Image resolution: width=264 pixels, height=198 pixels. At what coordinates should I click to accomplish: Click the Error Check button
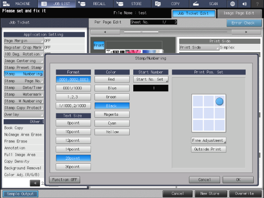pyautogui.click(x=244, y=23)
